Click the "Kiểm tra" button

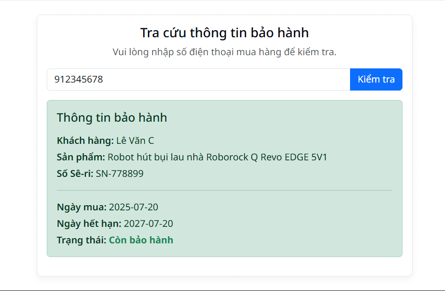pos(376,79)
